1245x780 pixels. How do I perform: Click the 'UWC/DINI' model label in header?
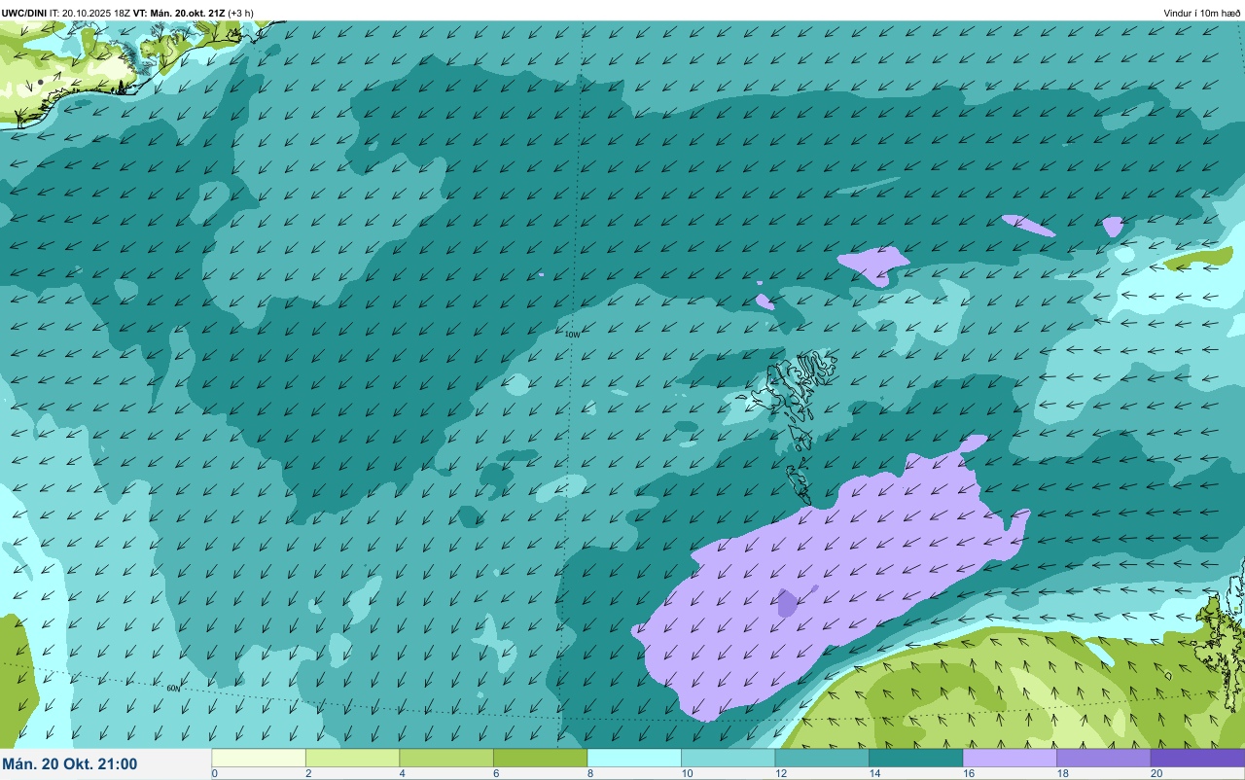[x=24, y=13]
